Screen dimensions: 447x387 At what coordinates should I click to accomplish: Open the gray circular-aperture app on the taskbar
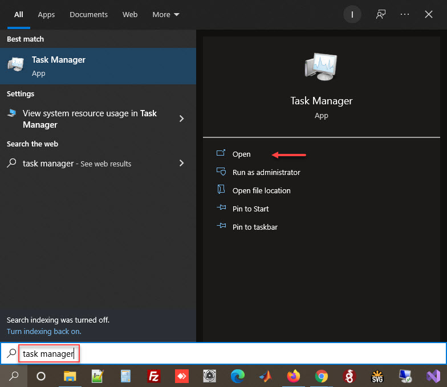[210, 376]
